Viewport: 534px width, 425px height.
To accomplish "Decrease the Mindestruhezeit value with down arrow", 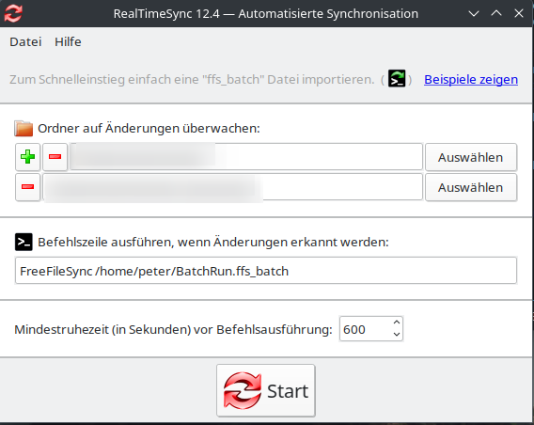I will 397,335.
